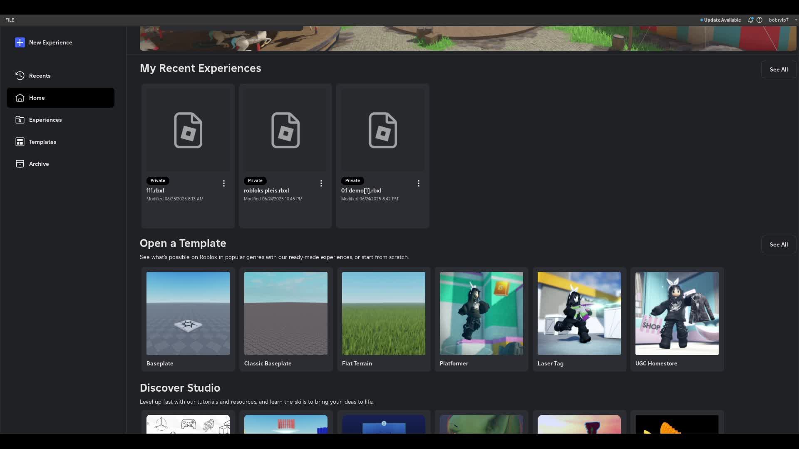799x449 pixels.
Task: See all recent experiences
Action: [x=778, y=69]
